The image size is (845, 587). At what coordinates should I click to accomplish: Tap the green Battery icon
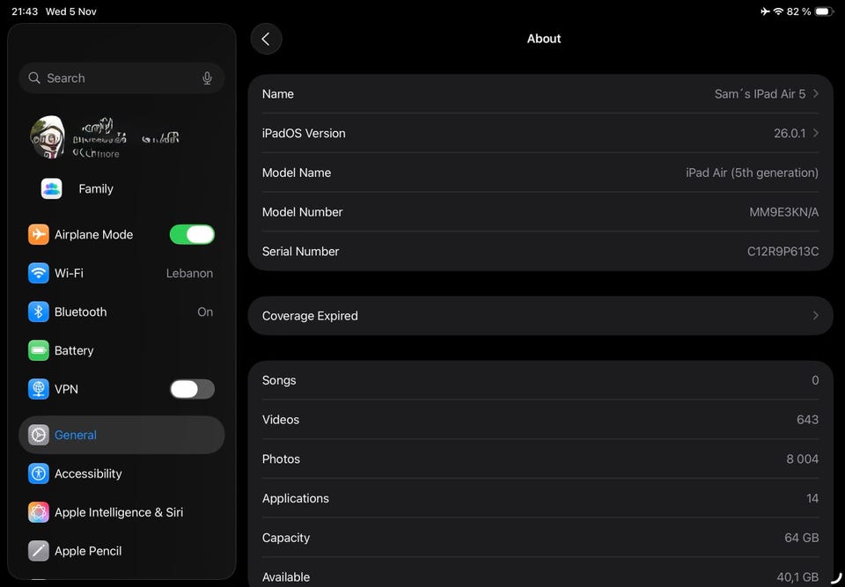click(x=38, y=351)
